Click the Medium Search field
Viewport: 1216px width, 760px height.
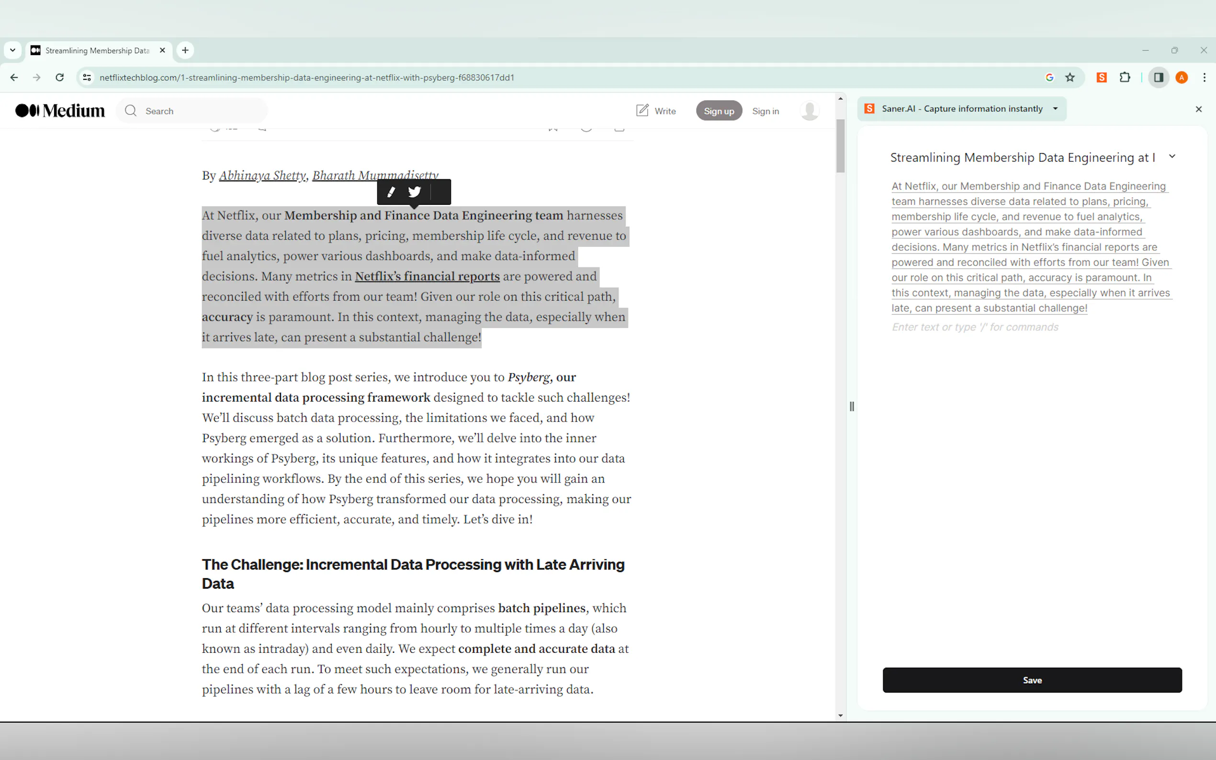[192, 111]
